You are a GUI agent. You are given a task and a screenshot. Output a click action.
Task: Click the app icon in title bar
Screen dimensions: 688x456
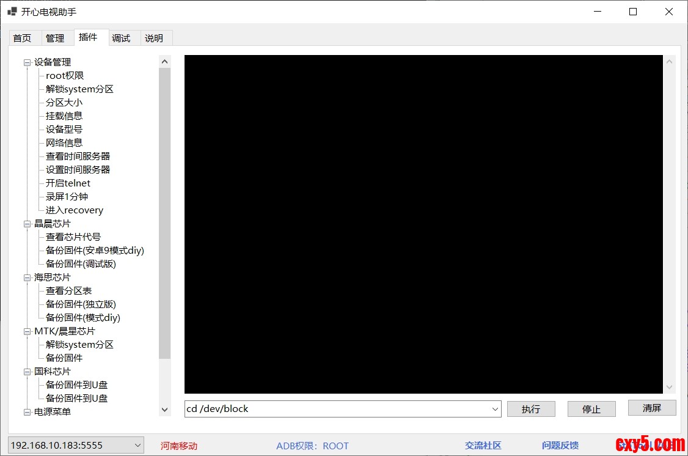(12, 12)
